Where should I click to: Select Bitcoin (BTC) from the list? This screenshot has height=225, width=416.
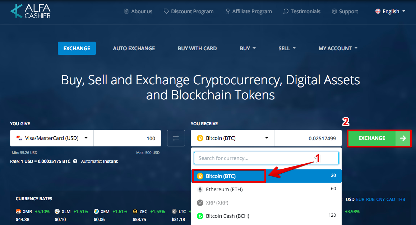(266, 176)
